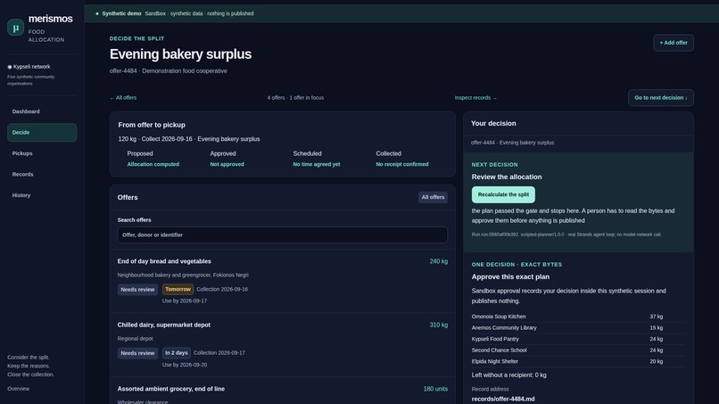
Task: Click Omonoia Soup Kitchen row
Action: click(578, 317)
